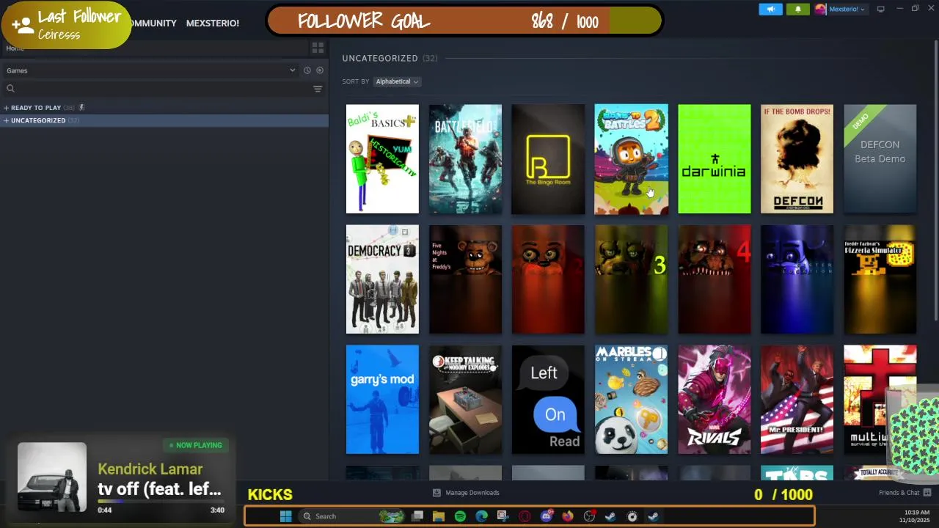939x528 pixels.
Task: Select the DEFCON Beta Demo tile
Action: coord(880,159)
